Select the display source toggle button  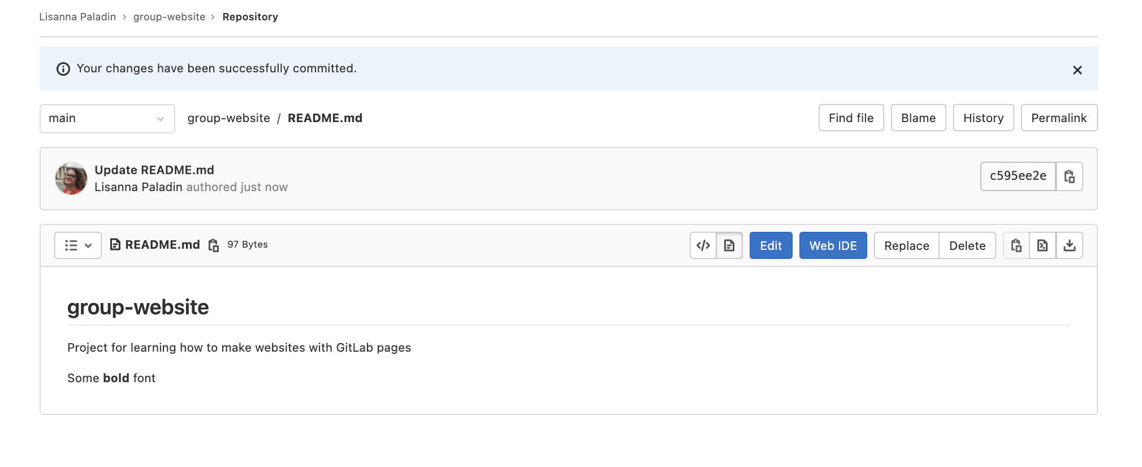tap(703, 245)
